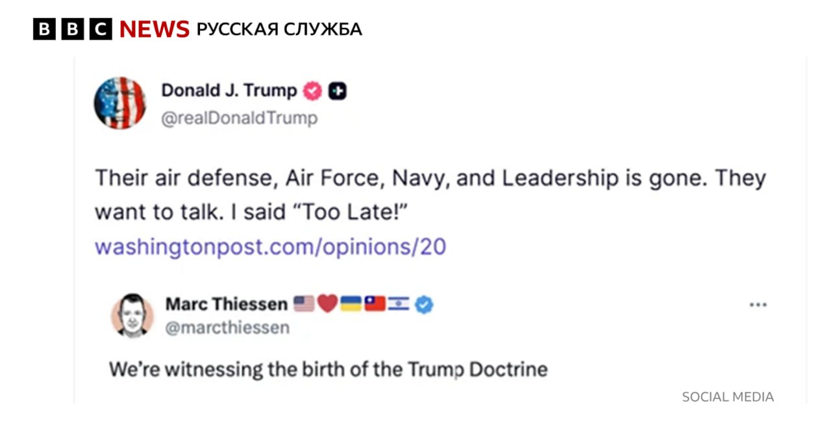Click the black plus badge icon
Screen dimensions: 831x426
point(337,91)
